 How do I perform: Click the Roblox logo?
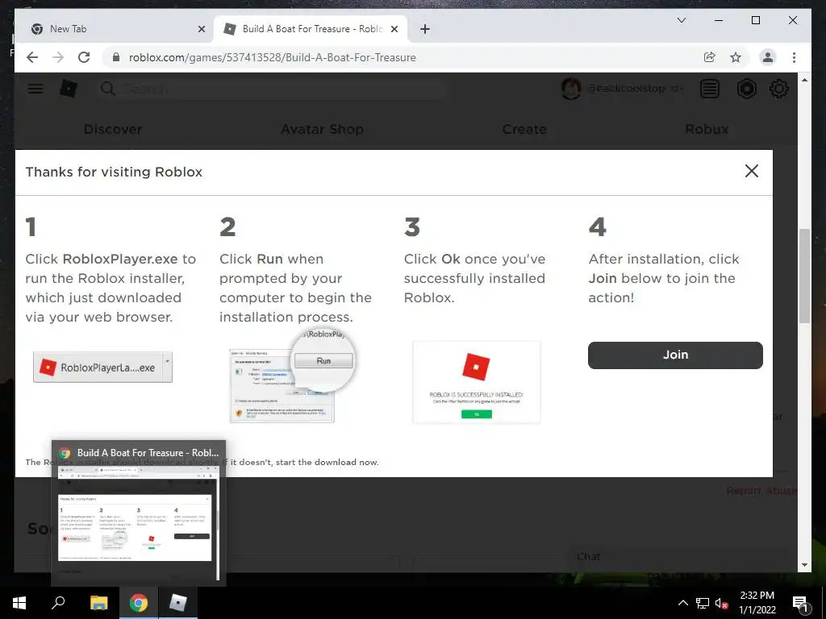(x=69, y=89)
